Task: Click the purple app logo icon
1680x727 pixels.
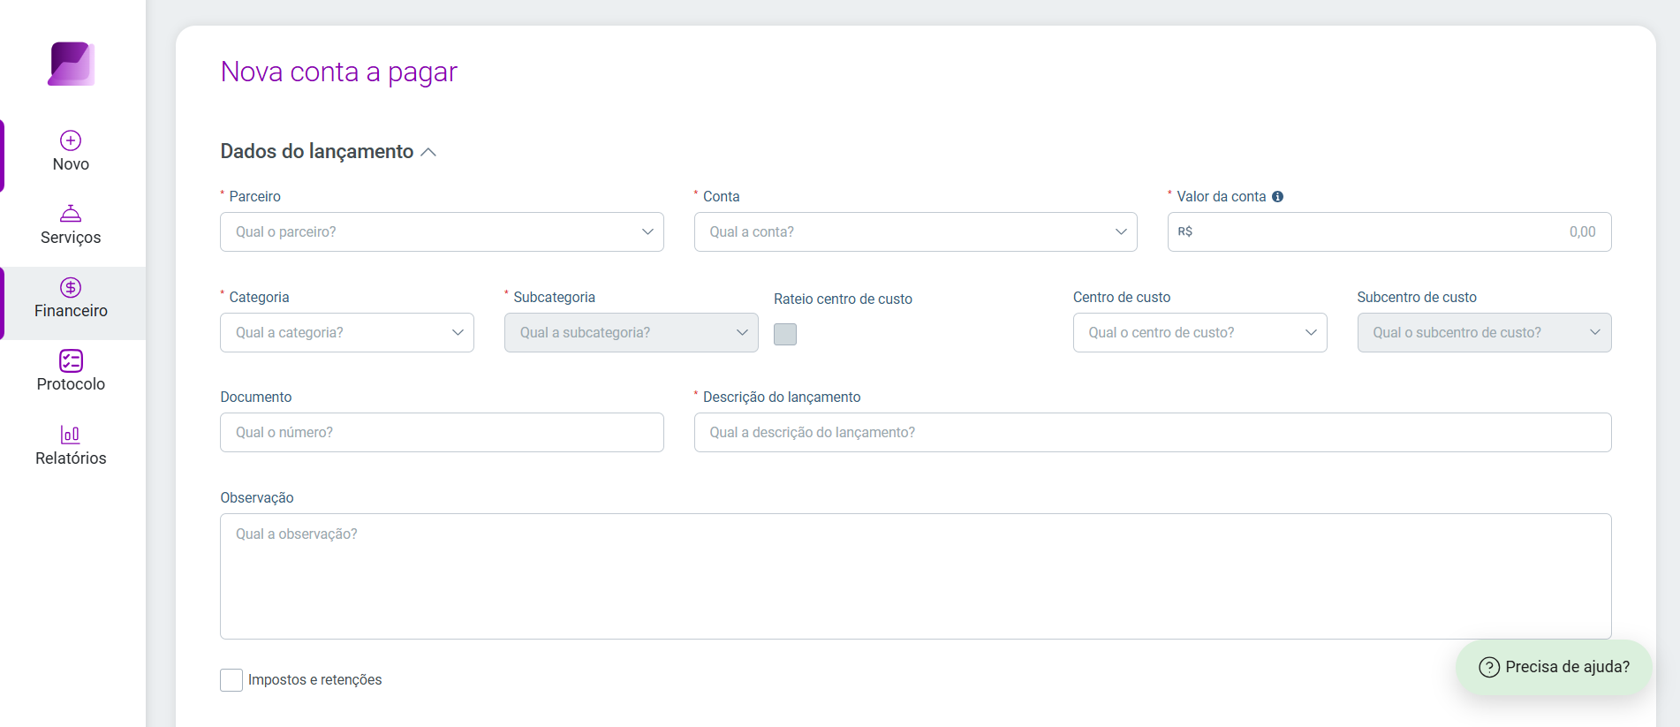Action: (71, 64)
